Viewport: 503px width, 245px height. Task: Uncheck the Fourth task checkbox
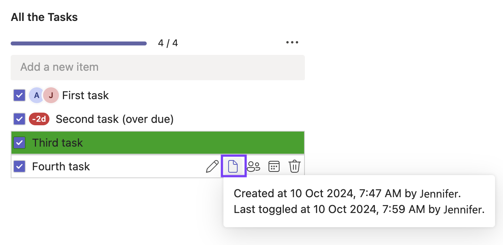pos(19,166)
